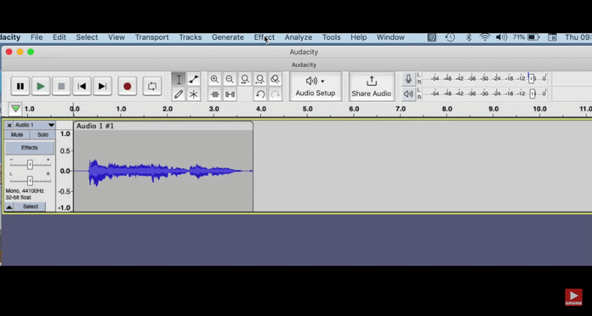
Task: Open the Generate menu
Action: 228,37
